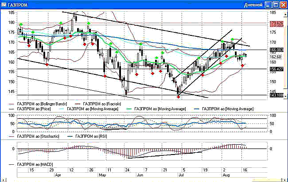Click the MACD legend entry
The height and width of the screenshot is (182, 288).
[31, 164]
